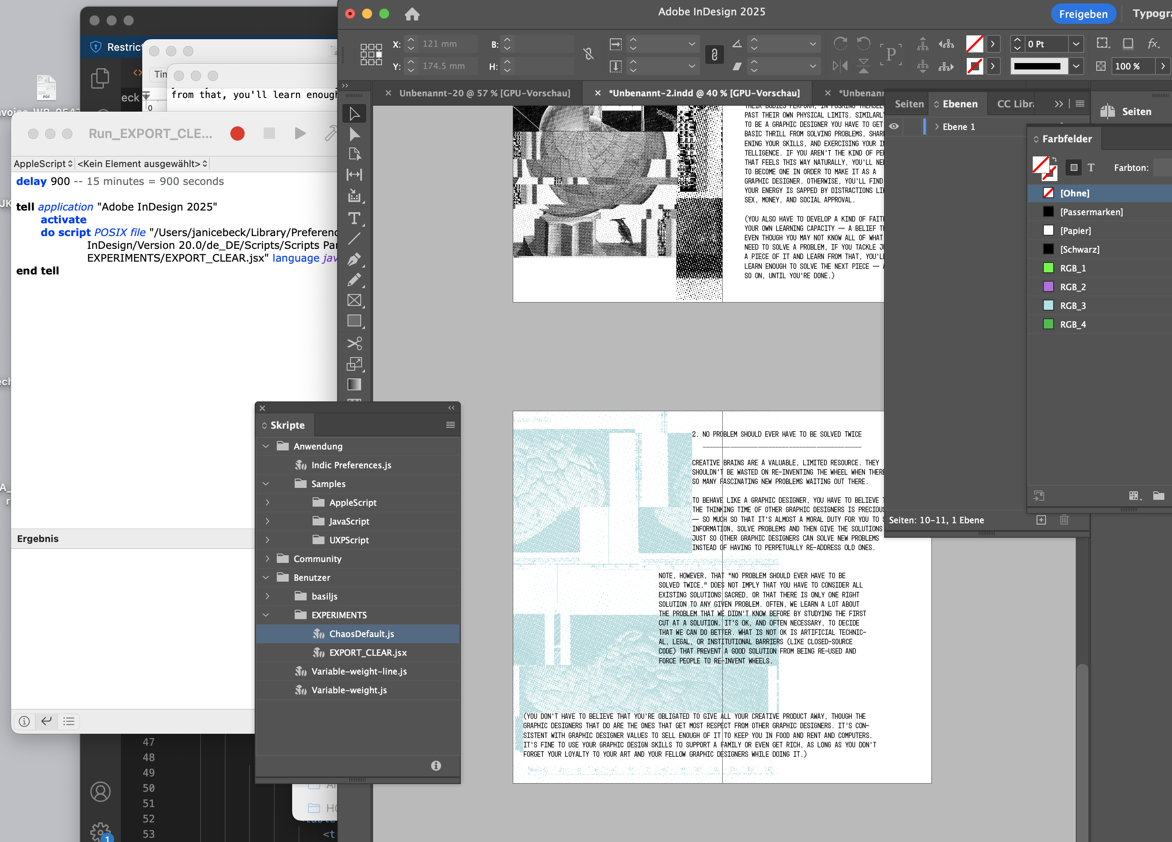The image size is (1172, 842).
Task: Select the Free Transform tool
Action: point(354,364)
